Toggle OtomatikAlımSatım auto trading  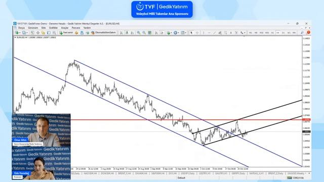pyautogui.click(x=103, y=32)
